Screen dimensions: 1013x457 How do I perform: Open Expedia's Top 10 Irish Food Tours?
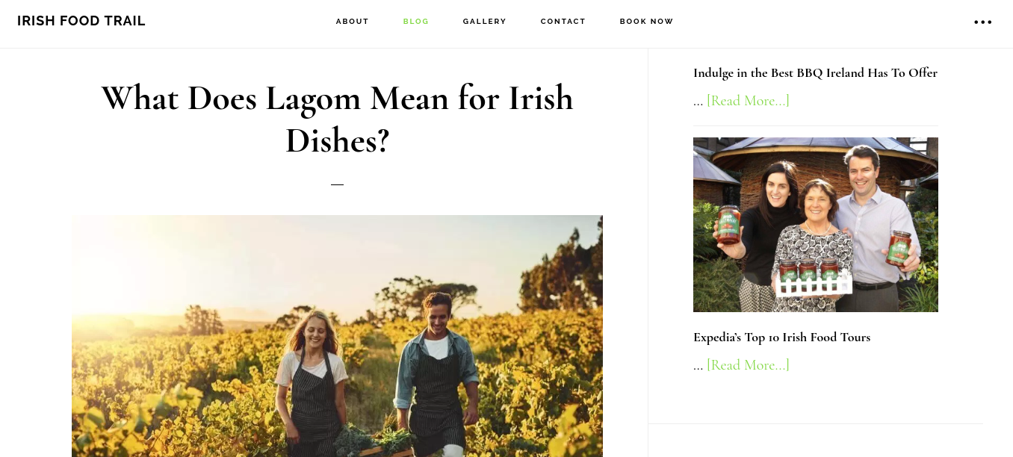[x=781, y=337]
